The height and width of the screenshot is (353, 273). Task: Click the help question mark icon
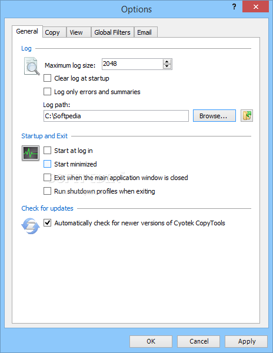tap(234, 6)
